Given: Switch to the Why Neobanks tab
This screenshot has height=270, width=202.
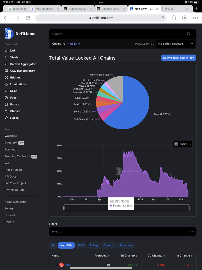Looking at the screenshot, I should [45, 9].
